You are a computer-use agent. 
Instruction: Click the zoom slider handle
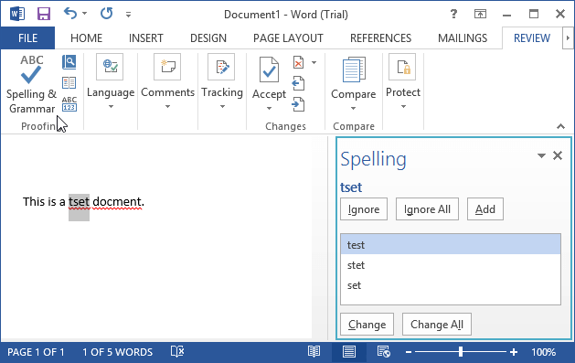[461, 352]
